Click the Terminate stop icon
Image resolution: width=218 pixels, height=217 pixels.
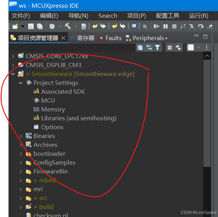(174, 26)
